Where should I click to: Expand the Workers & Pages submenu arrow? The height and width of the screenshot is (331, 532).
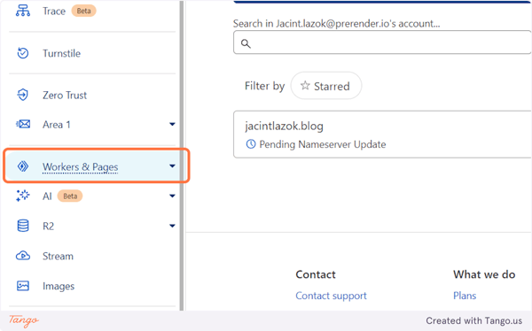pos(172,166)
